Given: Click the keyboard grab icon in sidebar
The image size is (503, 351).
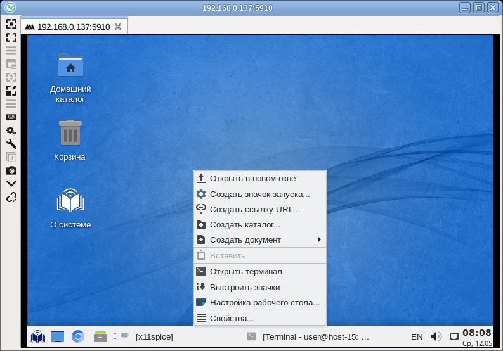Looking at the screenshot, I should click(x=11, y=117).
